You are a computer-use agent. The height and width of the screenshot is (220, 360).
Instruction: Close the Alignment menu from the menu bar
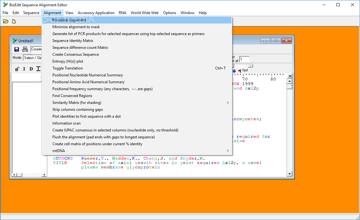click(x=52, y=13)
